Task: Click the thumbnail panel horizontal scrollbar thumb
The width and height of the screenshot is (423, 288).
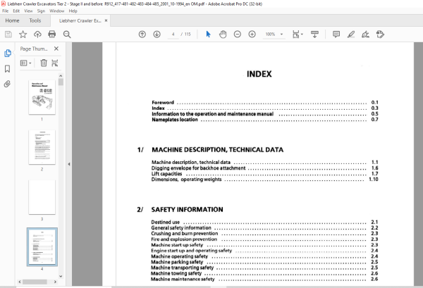Action: pos(35,282)
